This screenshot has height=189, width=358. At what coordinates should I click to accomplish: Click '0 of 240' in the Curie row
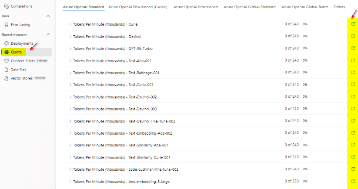coord(291,24)
